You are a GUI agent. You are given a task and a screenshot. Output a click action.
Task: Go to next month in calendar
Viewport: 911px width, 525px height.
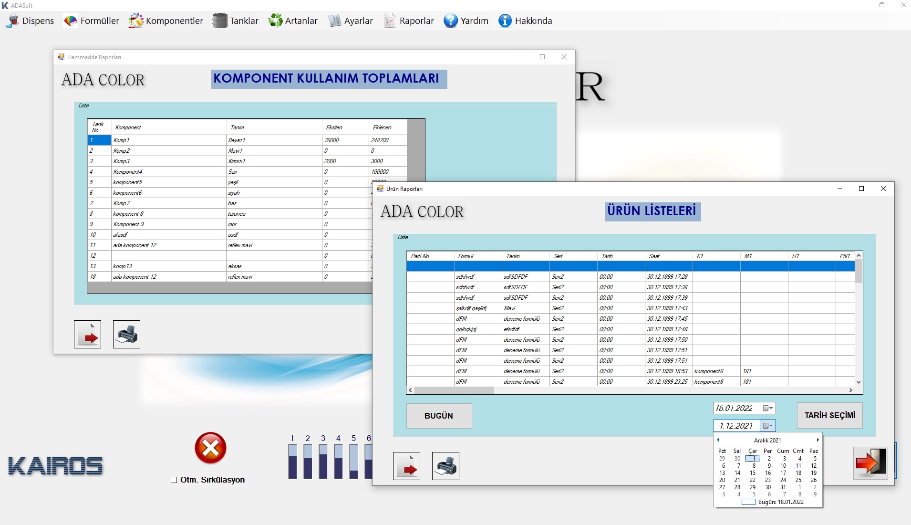818,440
